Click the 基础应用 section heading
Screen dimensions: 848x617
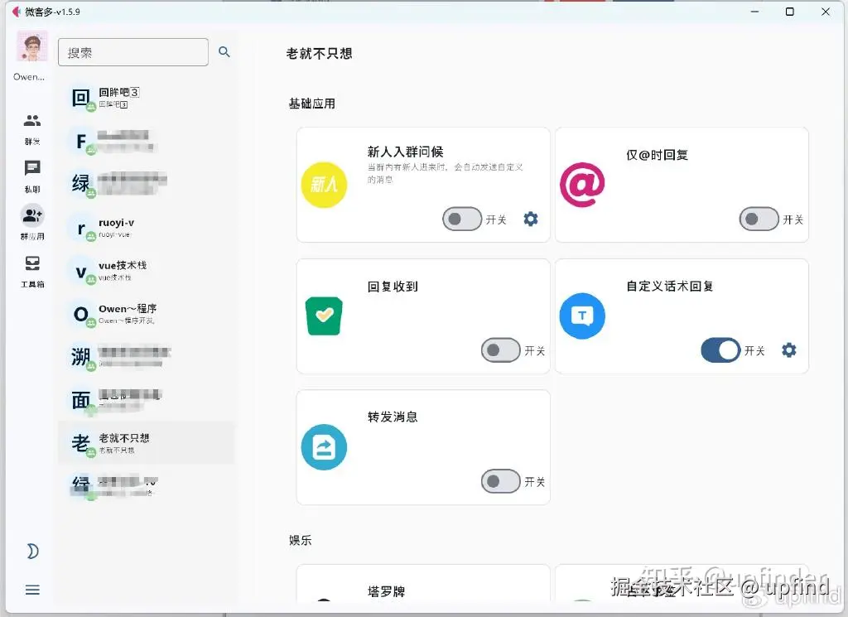pyautogui.click(x=312, y=104)
